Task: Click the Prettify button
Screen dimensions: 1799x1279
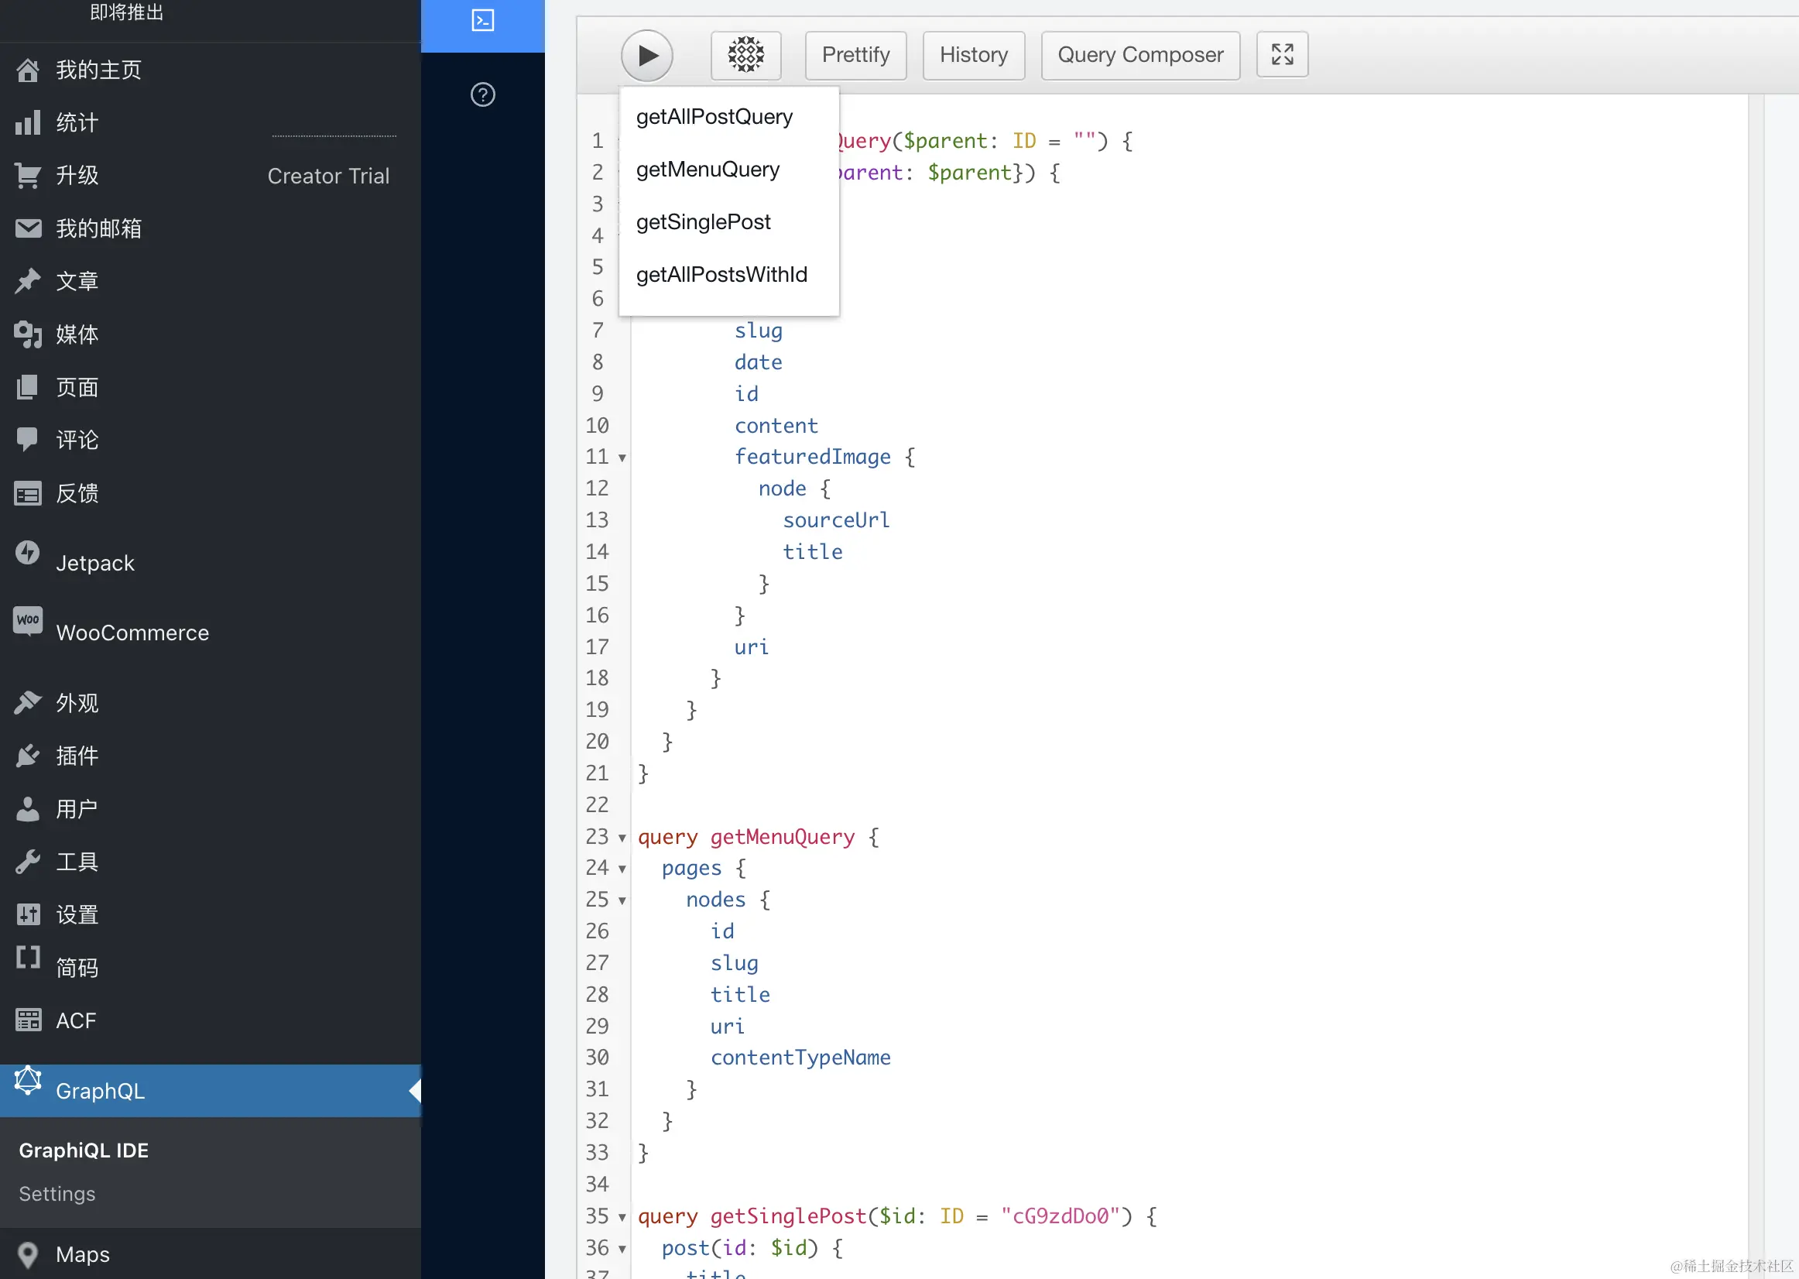Action: tap(855, 55)
